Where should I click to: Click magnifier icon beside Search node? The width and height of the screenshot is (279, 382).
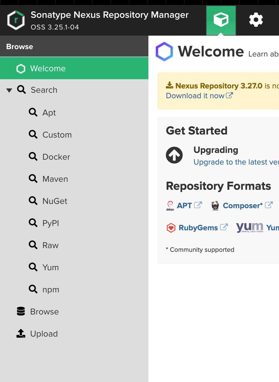click(21, 89)
